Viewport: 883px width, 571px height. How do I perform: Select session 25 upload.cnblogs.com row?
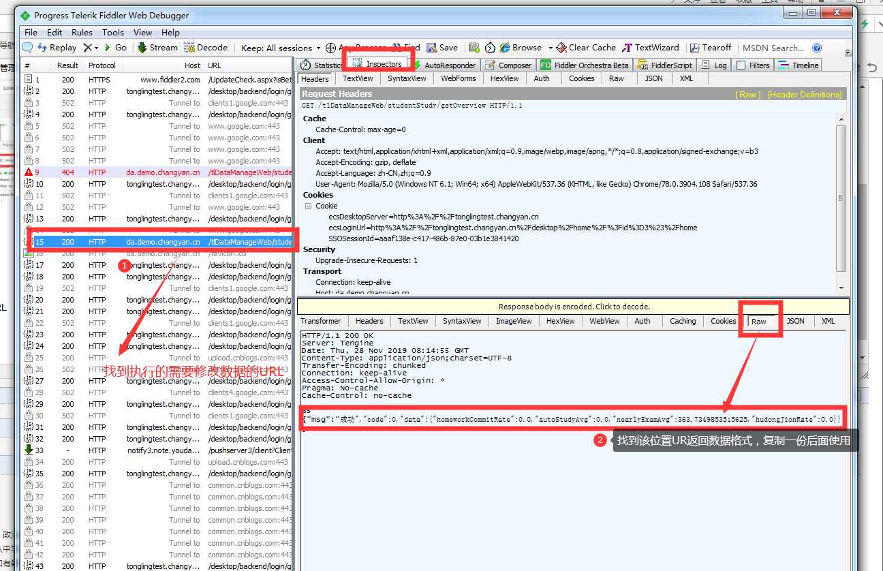(x=158, y=358)
